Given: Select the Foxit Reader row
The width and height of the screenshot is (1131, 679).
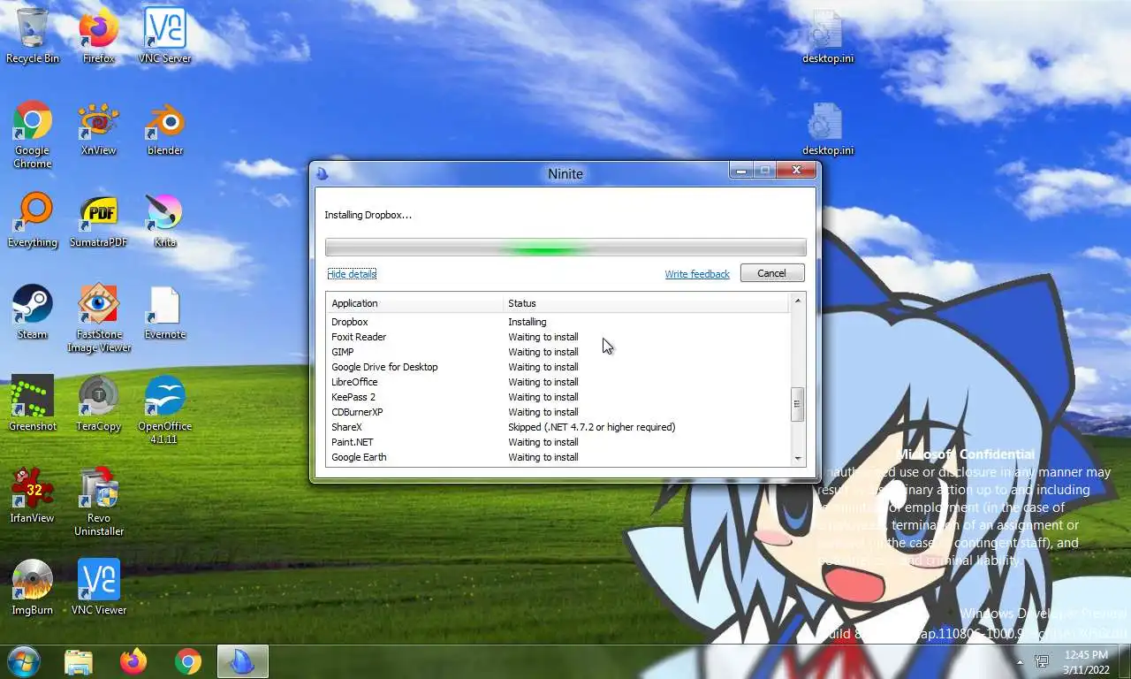Looking at the screenshot, I should 558,337.
